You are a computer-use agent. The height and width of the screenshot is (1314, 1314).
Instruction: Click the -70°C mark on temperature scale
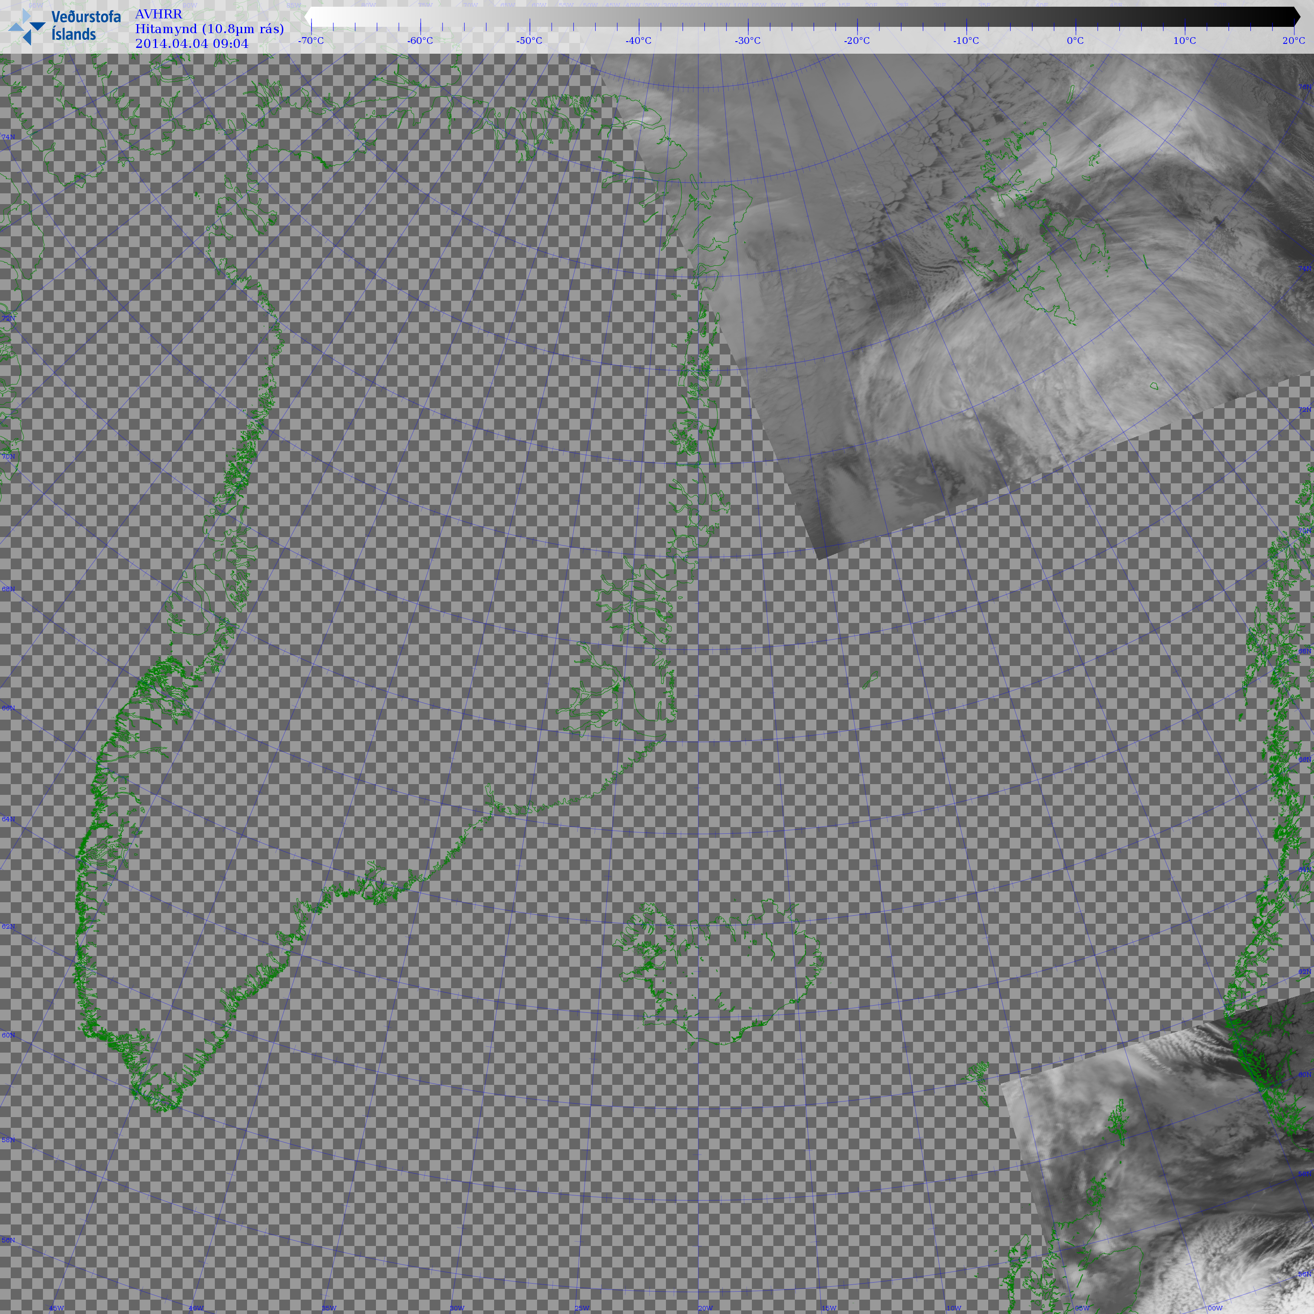[x=311, y=41]
